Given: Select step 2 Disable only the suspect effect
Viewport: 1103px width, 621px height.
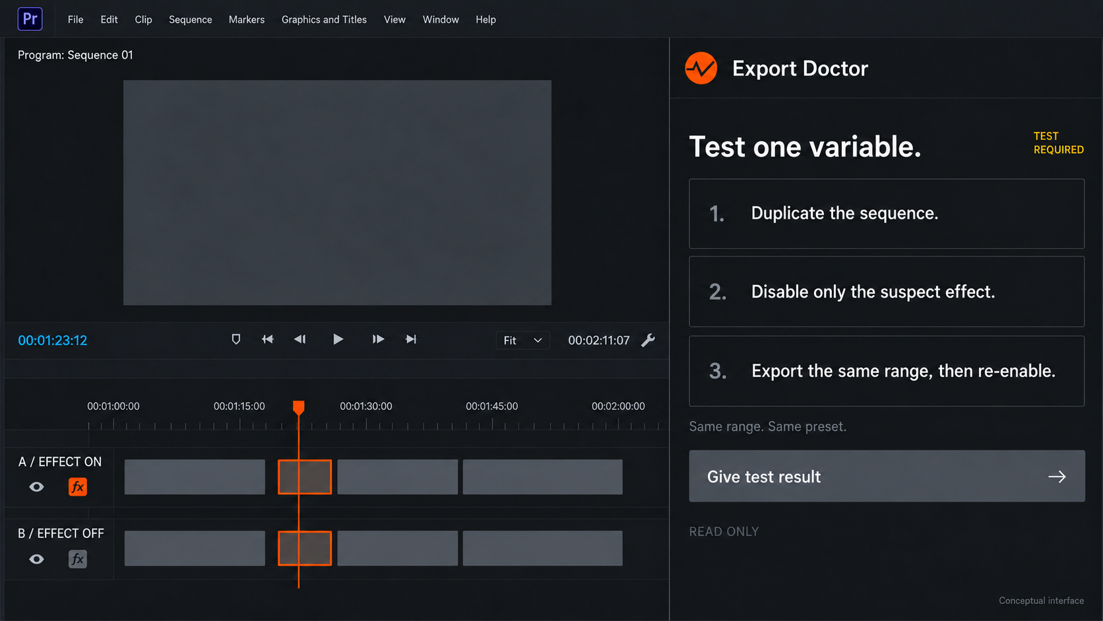Looking at the screenshot, I should (x=887, y=292).
